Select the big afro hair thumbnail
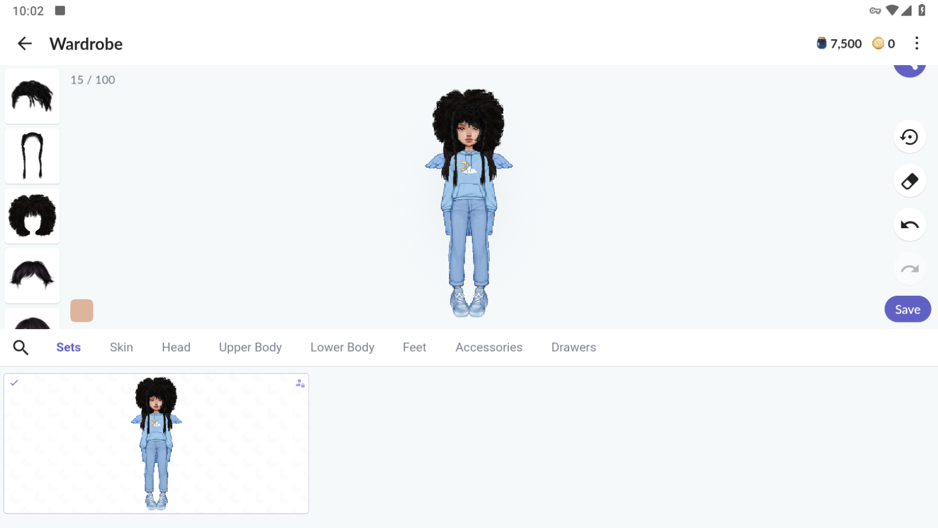Viewport: 938px width, 528px height. (x=32, y=216)
